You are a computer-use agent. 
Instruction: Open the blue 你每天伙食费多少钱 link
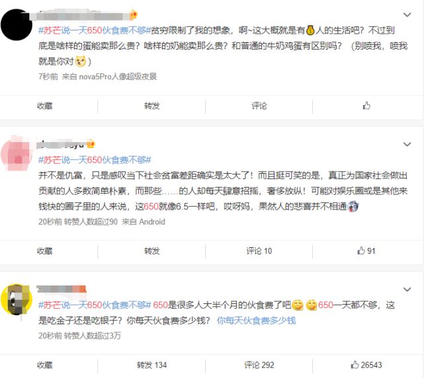tap(257, 321)
